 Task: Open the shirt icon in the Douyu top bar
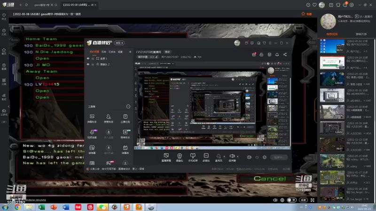coord(338,5)
